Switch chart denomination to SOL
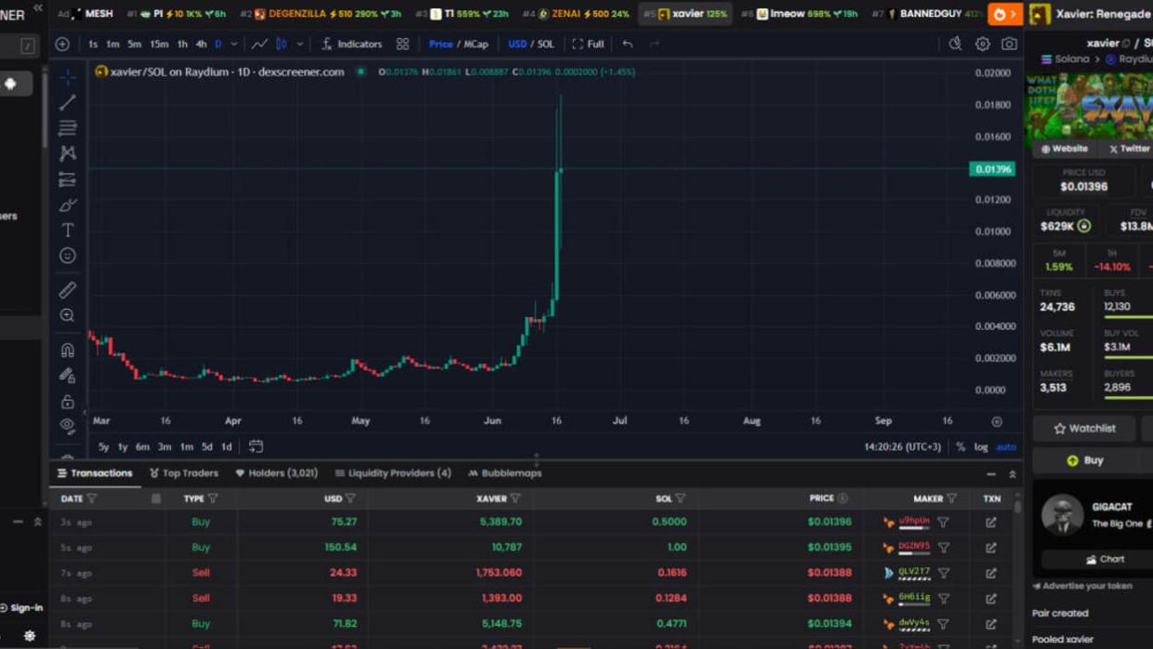1153x649 pixels. (x=546, y=44)
